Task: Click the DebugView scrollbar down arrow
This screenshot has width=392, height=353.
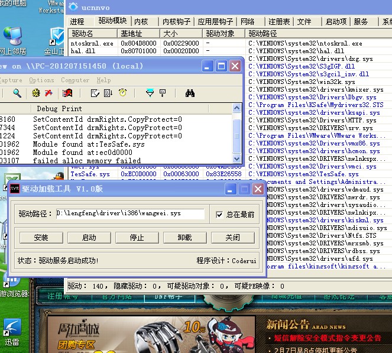Action: 237,158
